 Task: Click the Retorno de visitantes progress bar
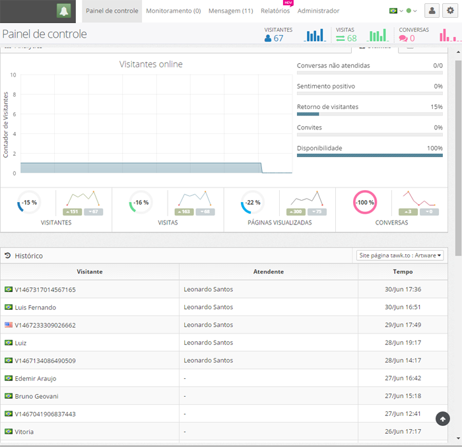point(370,114)
